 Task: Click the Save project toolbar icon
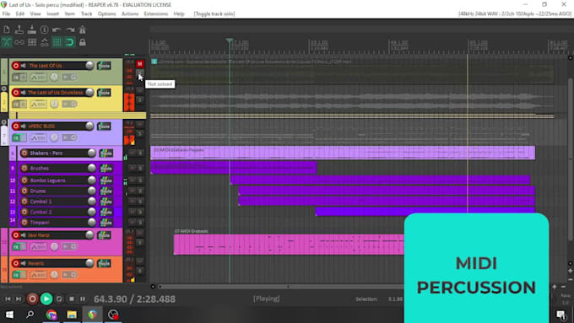[32, 30]
